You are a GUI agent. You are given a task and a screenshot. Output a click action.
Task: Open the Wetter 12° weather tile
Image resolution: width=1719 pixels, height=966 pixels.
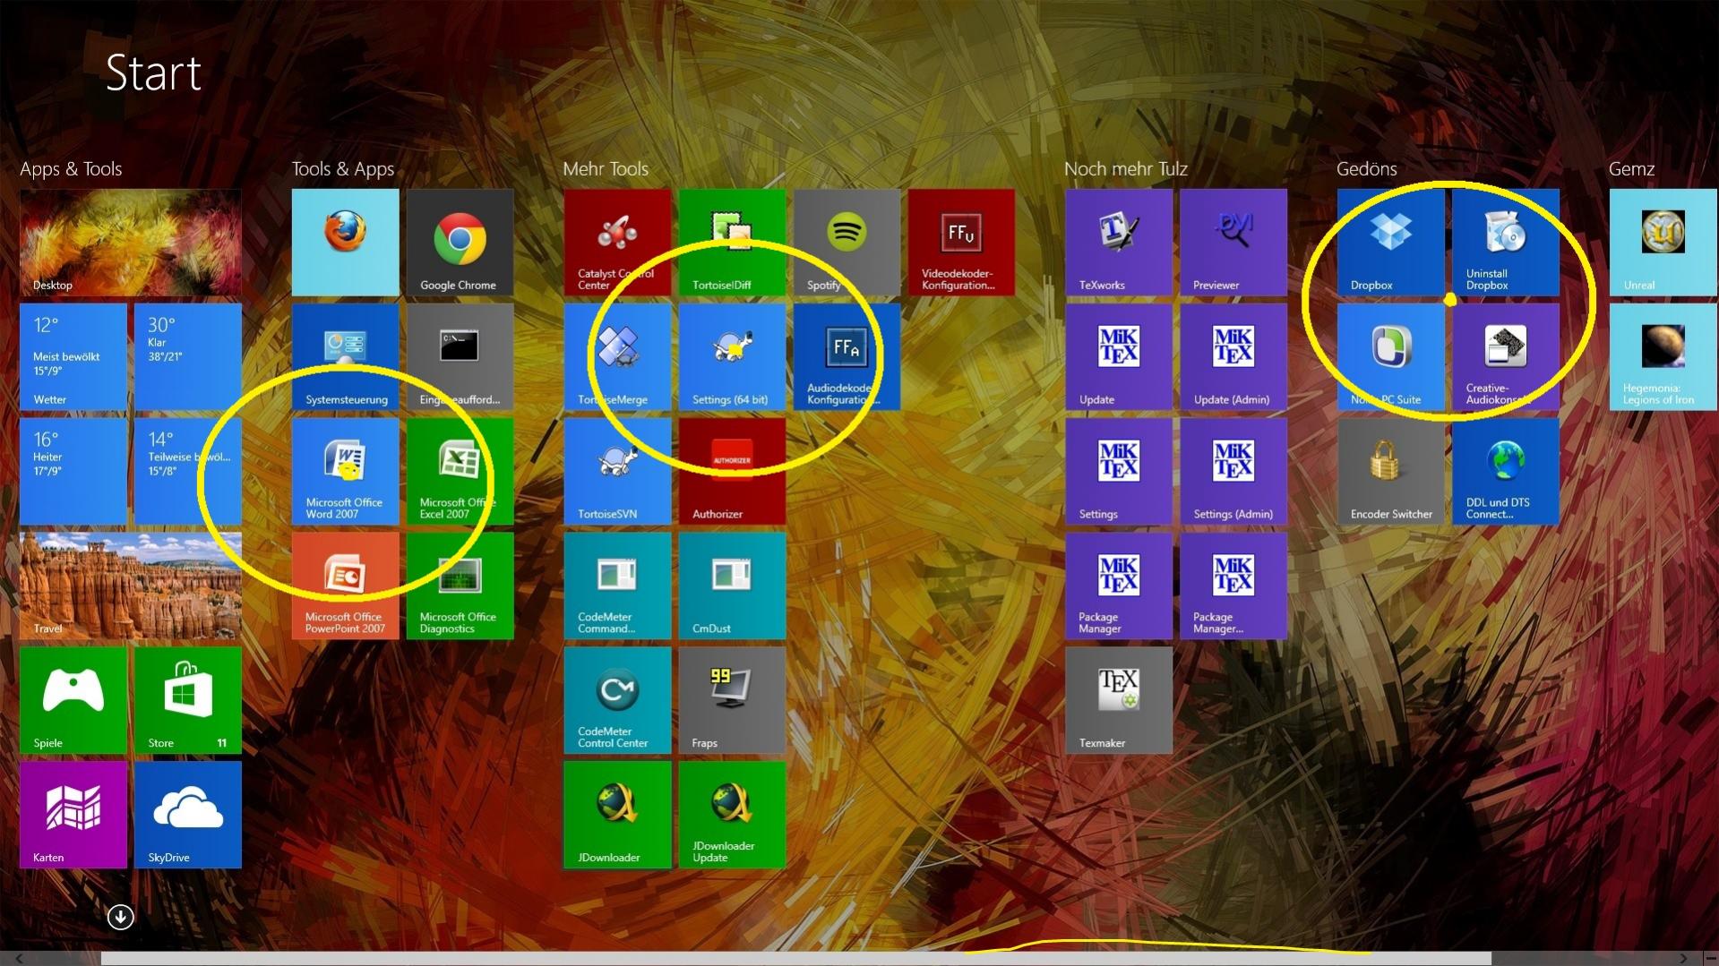pos(73,356)
